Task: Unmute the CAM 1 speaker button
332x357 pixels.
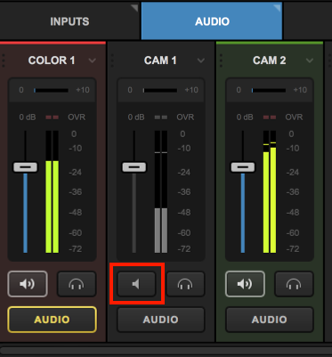Action: point(136,284)
